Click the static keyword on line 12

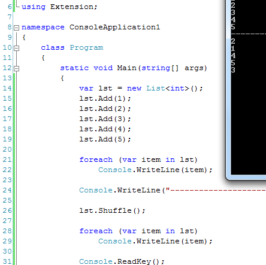(74, 68)
